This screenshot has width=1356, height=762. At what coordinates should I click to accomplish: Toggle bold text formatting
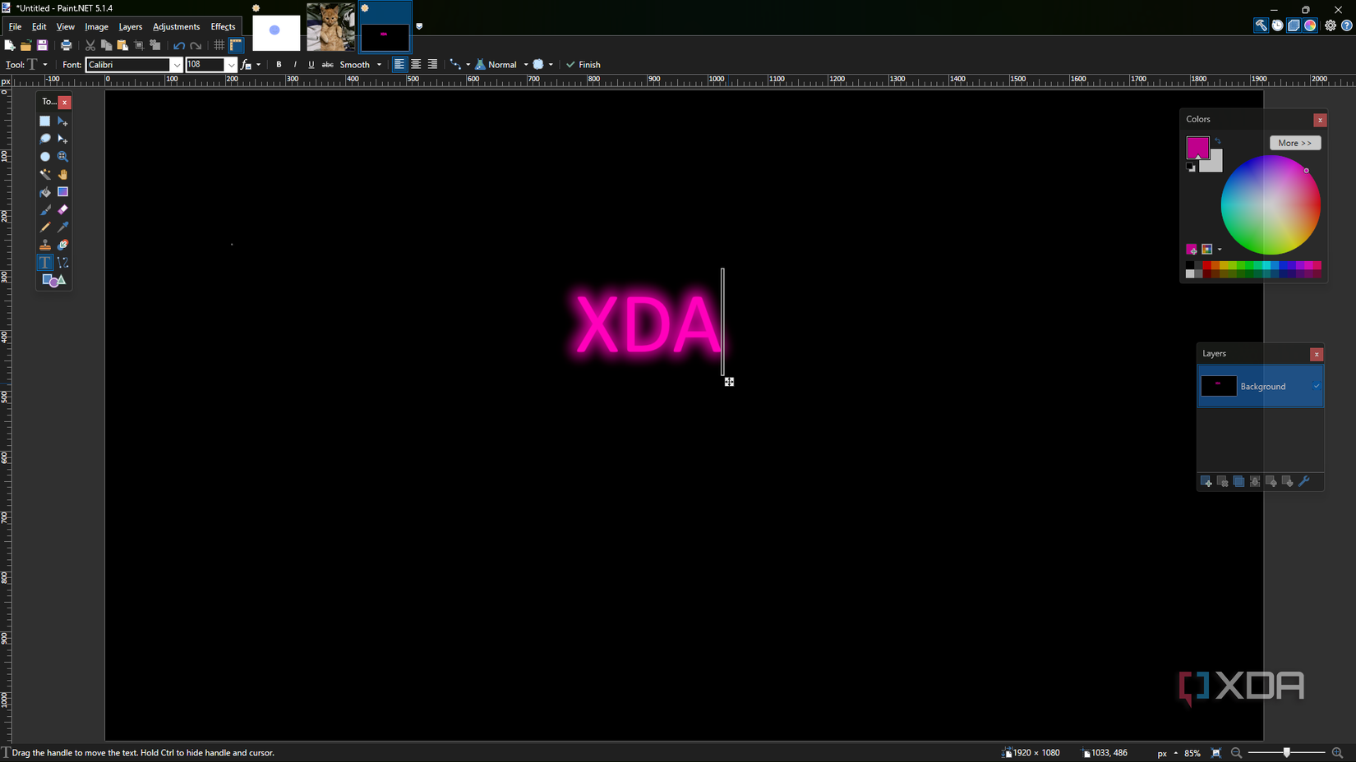point(279,64)
